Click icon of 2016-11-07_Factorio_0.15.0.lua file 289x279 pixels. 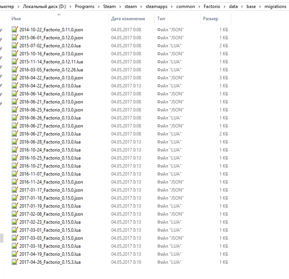pos(15,174)
